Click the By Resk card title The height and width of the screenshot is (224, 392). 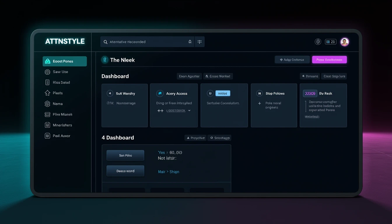click(x=325, y=94)
